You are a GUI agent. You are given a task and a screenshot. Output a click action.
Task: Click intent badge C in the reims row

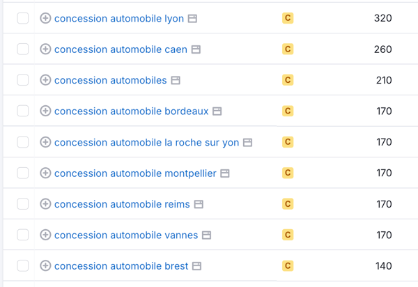coord(288,204)
